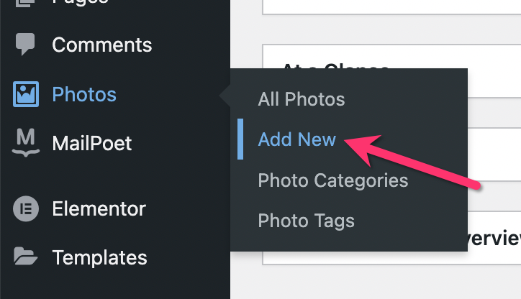Image resolution: width=521 pixels, height=299 pixels.
Task: Click the At a Glance widget heading
Action: tap(335, 65)
